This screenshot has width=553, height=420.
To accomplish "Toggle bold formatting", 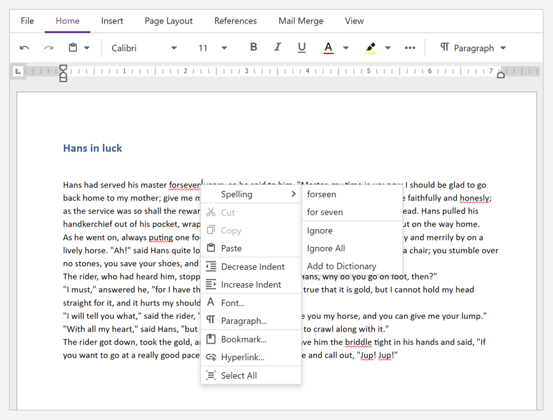I will [253, 47].
